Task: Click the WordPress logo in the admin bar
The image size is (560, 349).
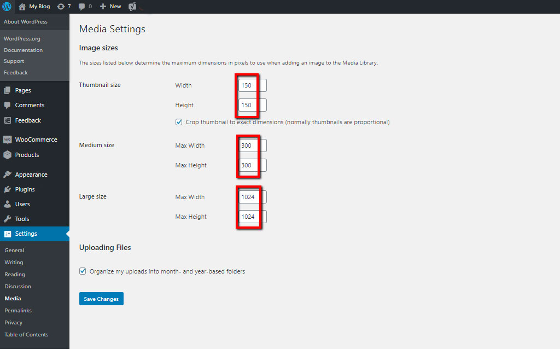Action: coord(6,7)
